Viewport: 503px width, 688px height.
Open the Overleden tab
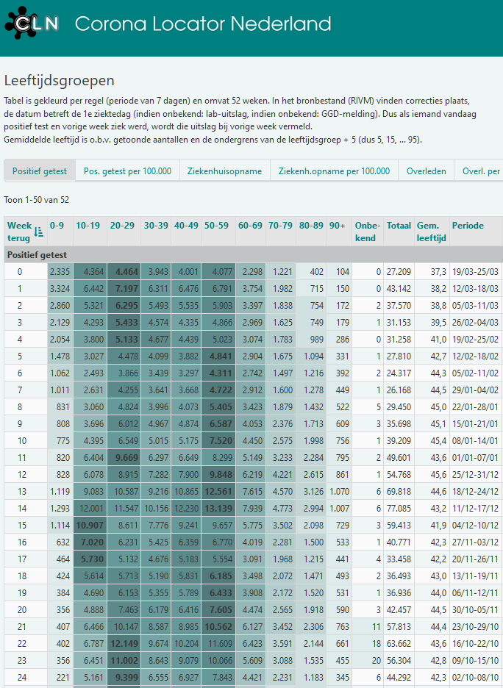[427, 171]
